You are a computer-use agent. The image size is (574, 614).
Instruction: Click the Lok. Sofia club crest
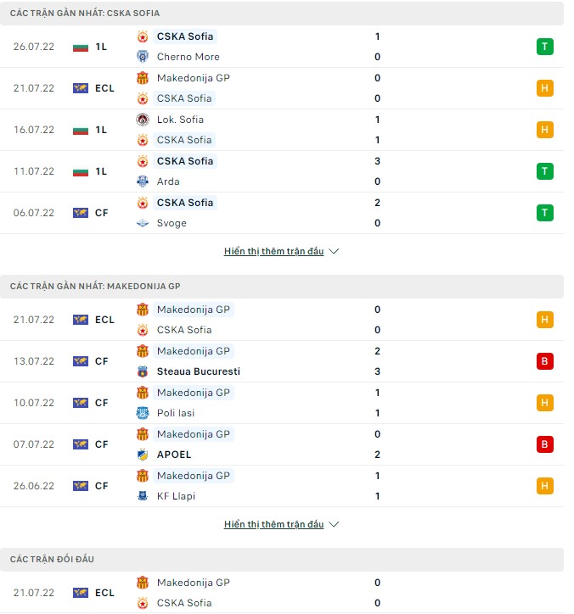click(143, 120)
